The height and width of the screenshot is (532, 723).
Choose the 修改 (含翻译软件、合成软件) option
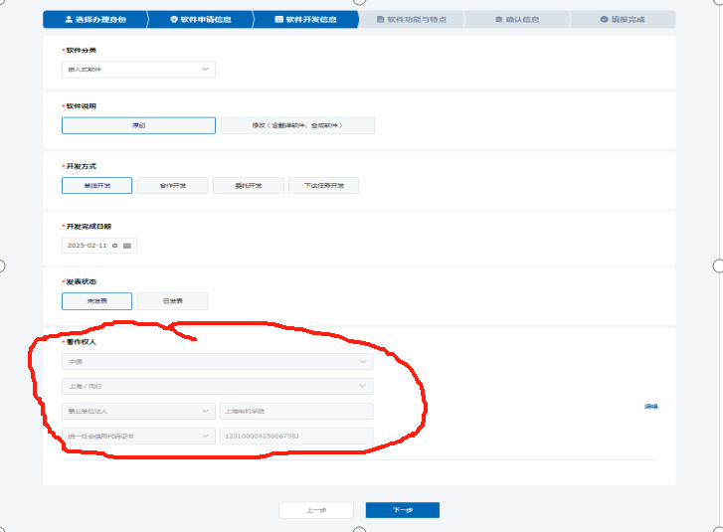click(296, 125)
